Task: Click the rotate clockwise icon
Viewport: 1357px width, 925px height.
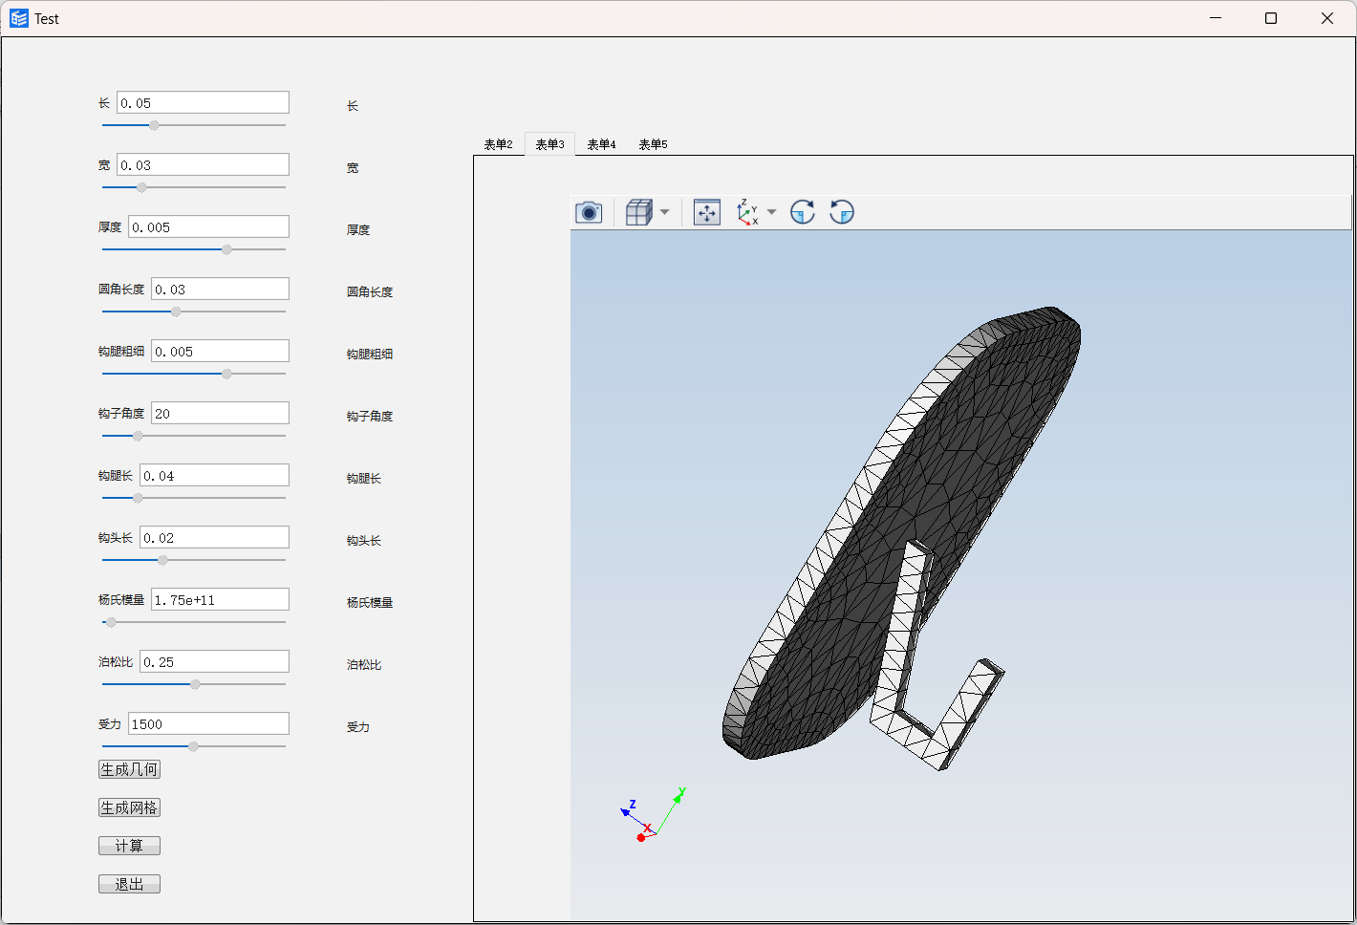Action: [x=803, y=212]
